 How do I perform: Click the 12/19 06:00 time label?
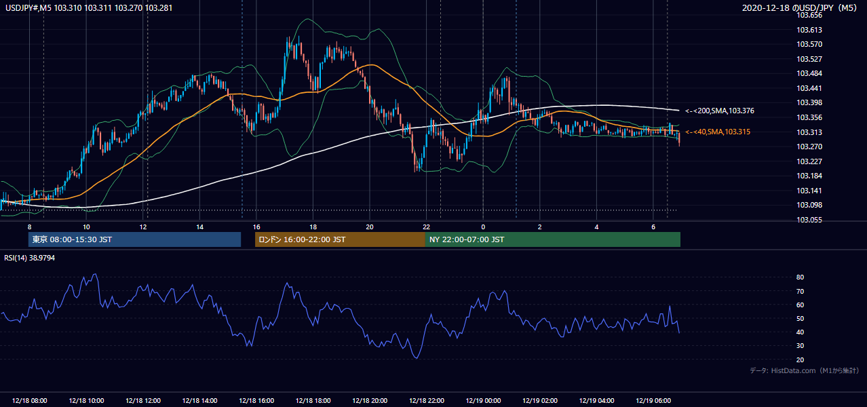point(653,401)
